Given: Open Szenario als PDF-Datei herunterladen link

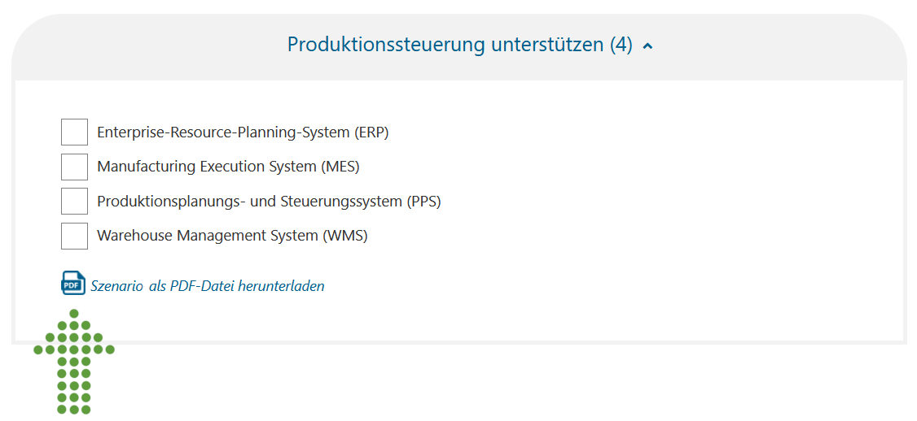Looking at the screenshot, I should click(x=207, y=286).
